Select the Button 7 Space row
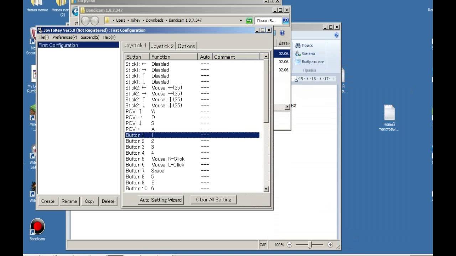This screenshot has width=456, height=256. pos(192,171)
